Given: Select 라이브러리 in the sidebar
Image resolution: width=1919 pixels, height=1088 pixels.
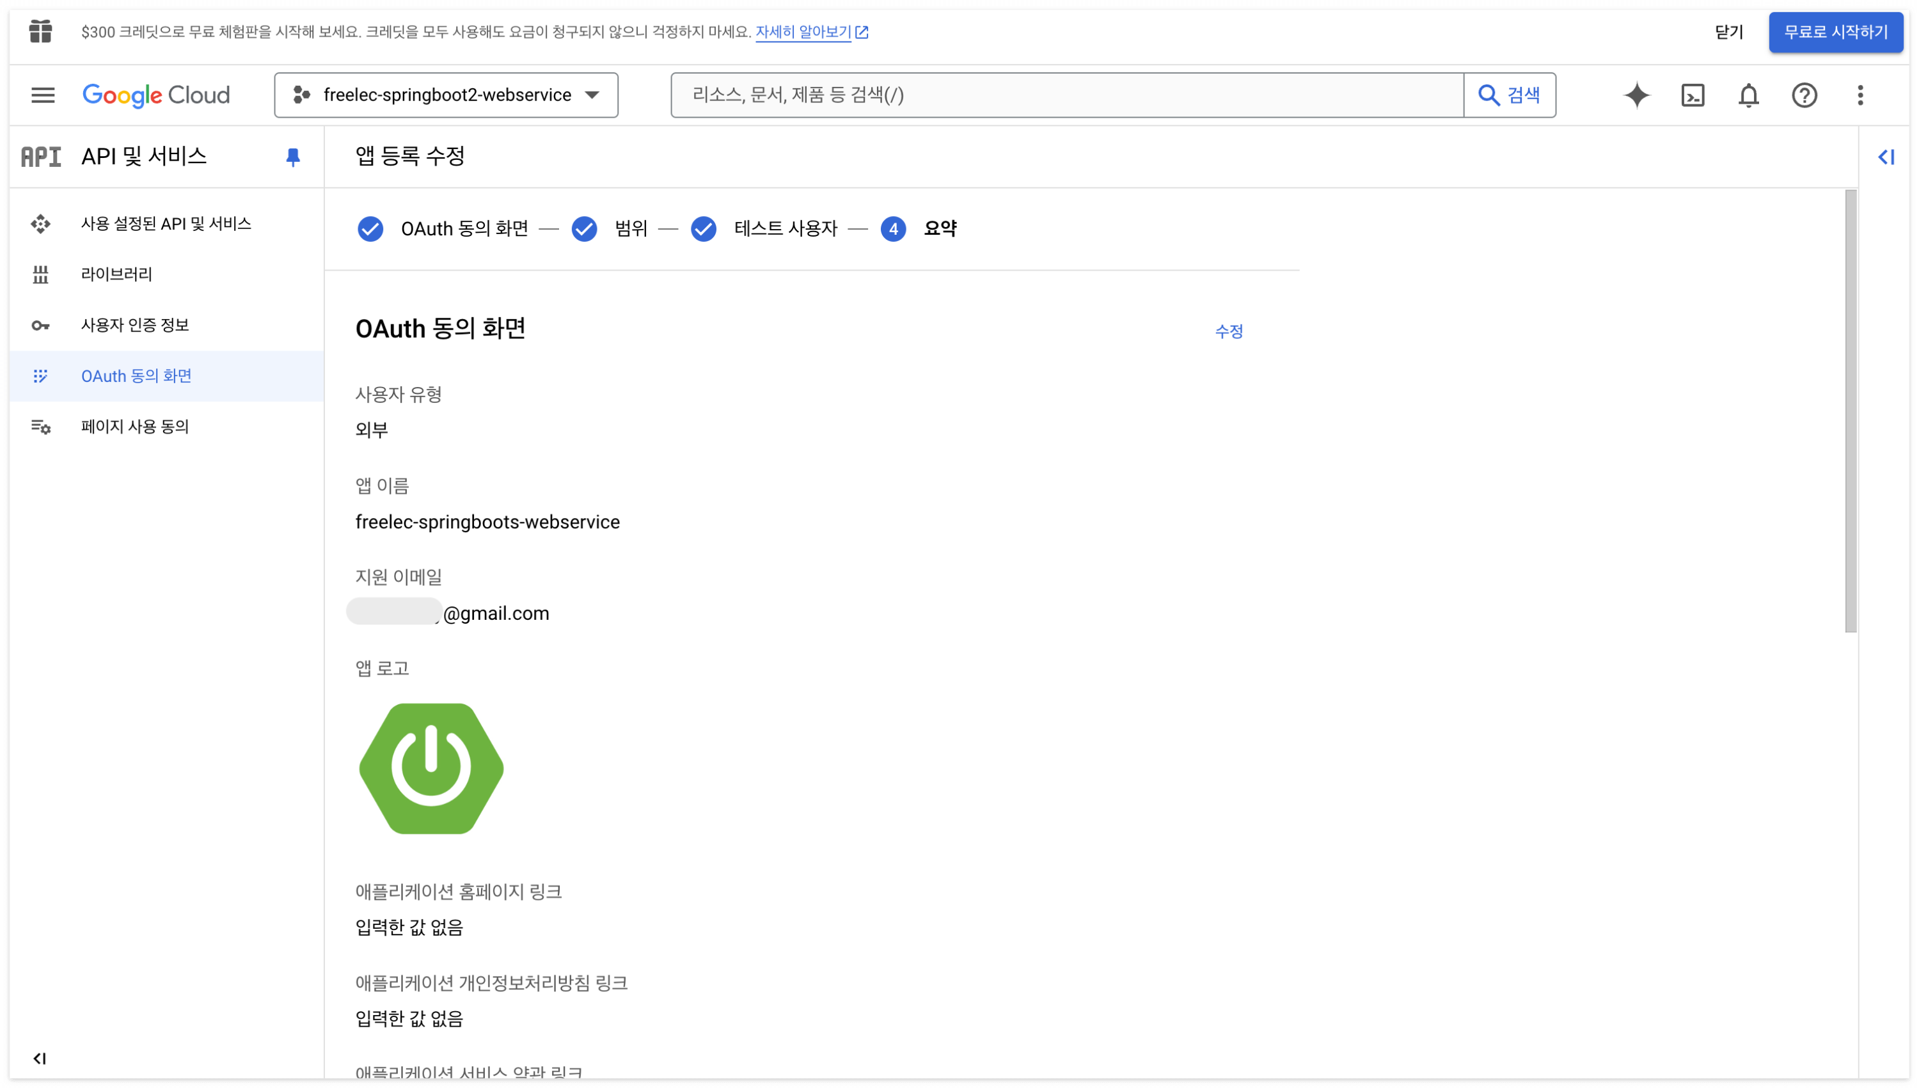Looking at the screenshot, I should click(x=116, y=274).
